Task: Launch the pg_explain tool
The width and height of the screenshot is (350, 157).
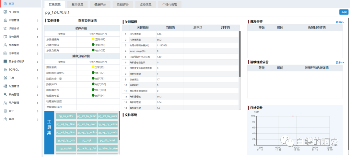Action: pyautogui.click(x=66, y=148)
